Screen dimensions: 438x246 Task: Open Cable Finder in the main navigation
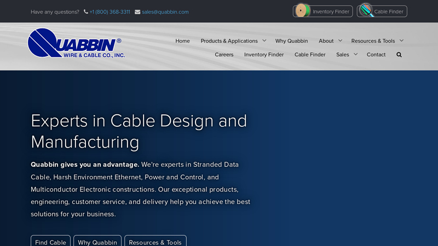coord(310,55)
